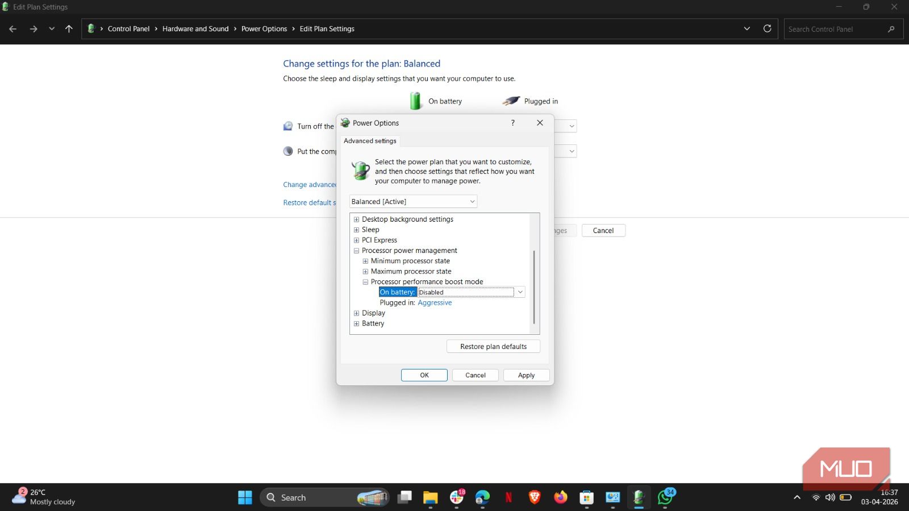The image size is (909, 511).
Task: Launch Firefox from the taskbar
Action: click(x=561, y=497)
